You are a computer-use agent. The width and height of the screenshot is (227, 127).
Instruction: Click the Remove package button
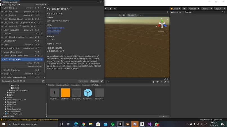(x=94, y=81)
